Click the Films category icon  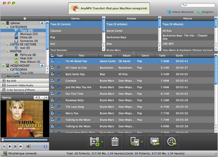[17, 37]
